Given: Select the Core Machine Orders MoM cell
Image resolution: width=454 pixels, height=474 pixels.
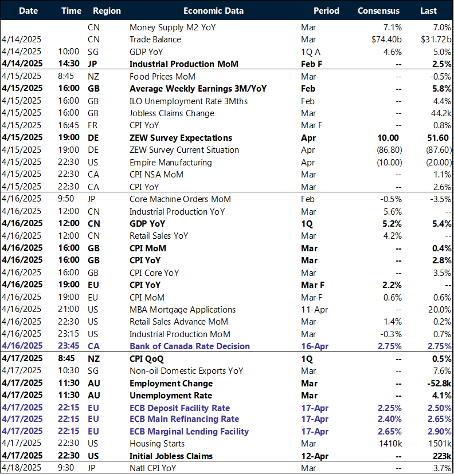Looking at the screenshot, I should (180, 199).
